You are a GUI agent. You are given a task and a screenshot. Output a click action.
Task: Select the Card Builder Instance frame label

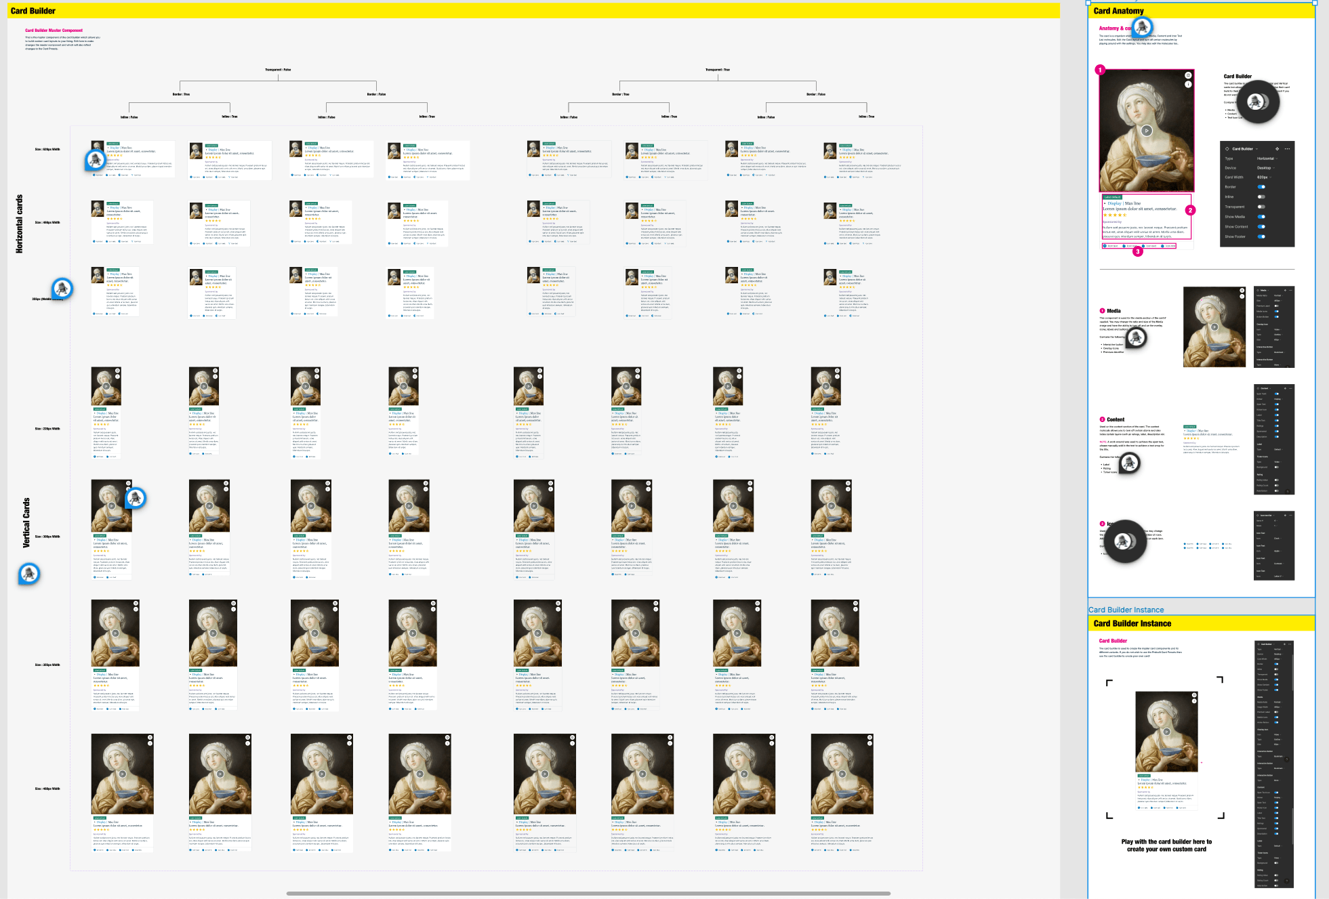[1126, 610]
